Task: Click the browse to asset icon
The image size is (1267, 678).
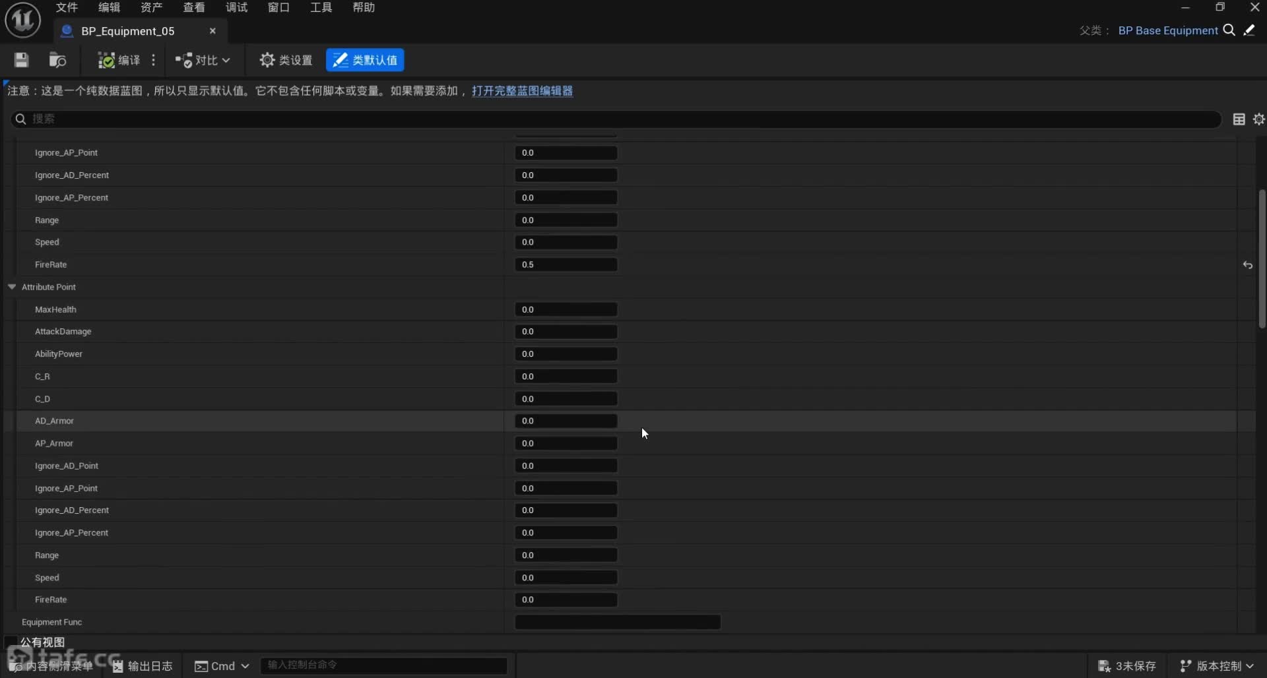Action: point(57,60)
